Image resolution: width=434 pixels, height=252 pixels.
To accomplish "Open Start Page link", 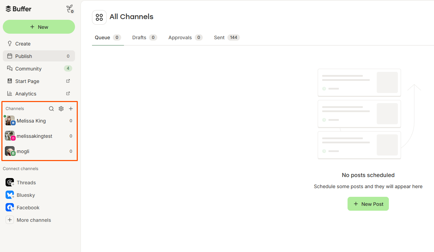I will (39, 81).
